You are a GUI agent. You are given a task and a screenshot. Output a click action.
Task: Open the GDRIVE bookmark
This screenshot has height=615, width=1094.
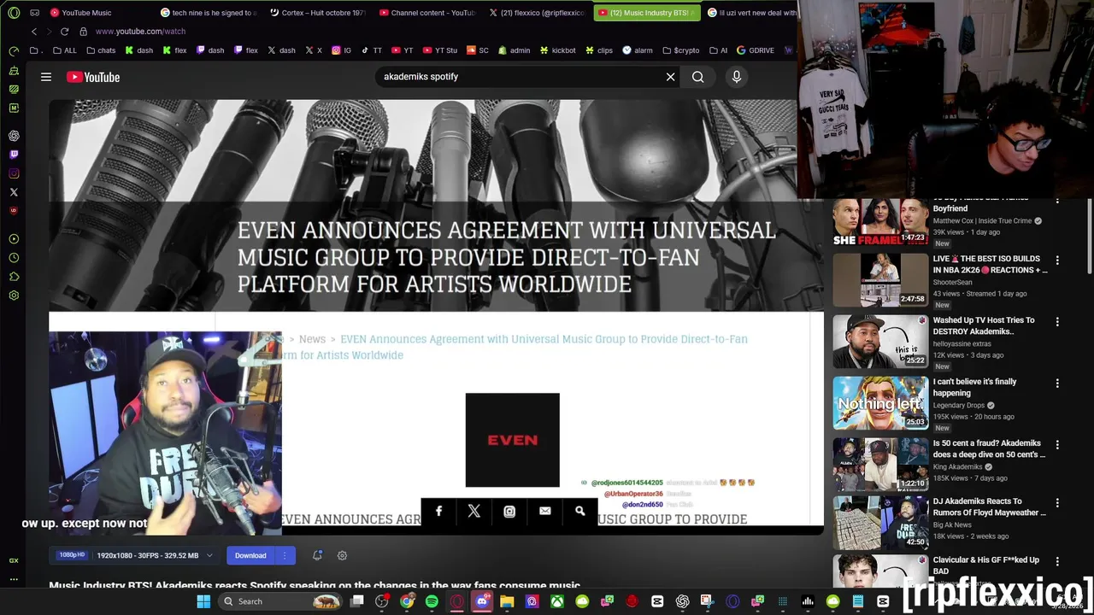click(756, 50)
